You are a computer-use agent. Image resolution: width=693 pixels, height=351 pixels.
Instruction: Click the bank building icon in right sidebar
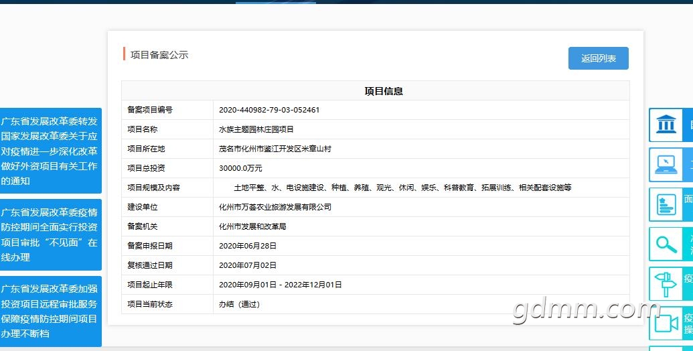(666, 125)
